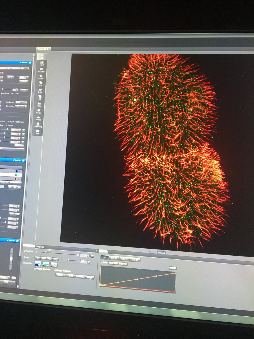Click the Stage button
This screenshot has height=339, width=254.
(90, 277)
